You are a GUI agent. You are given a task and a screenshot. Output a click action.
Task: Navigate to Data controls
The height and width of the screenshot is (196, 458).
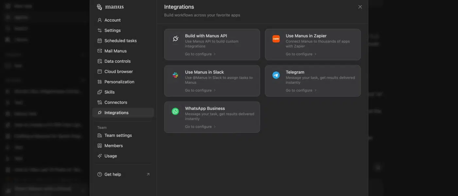117,61
